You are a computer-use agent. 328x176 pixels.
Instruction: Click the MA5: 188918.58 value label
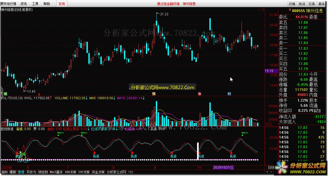(x=101, y=98)
